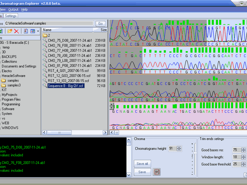Select the samples3 folder in tree
Viewport: 247px width, 185px height.
[x=14, y=85]
